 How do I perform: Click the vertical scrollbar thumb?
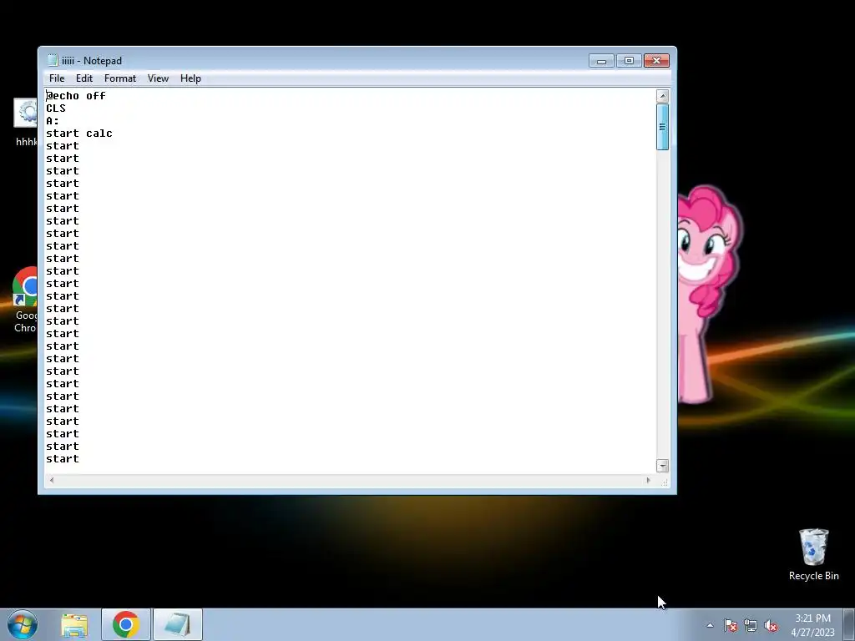662,127
